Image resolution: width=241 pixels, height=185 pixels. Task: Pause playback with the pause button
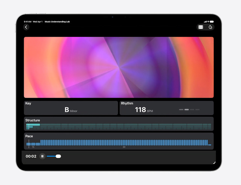tap(42, 156)
